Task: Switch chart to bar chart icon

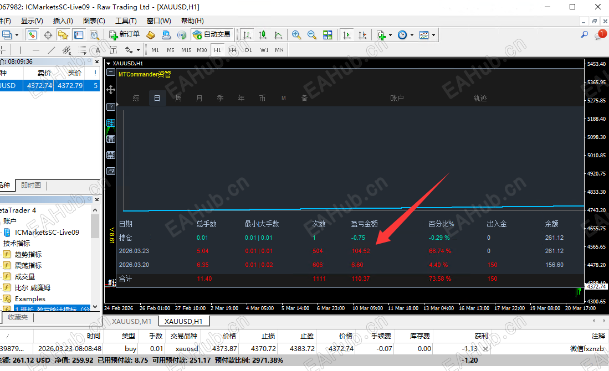Action: 247,35
